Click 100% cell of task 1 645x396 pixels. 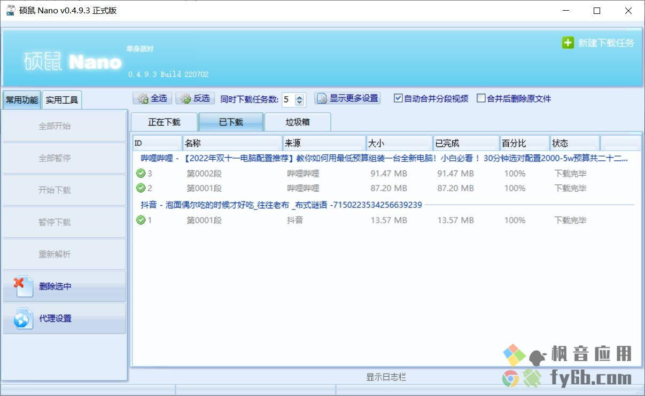click(x=515, y=220)
